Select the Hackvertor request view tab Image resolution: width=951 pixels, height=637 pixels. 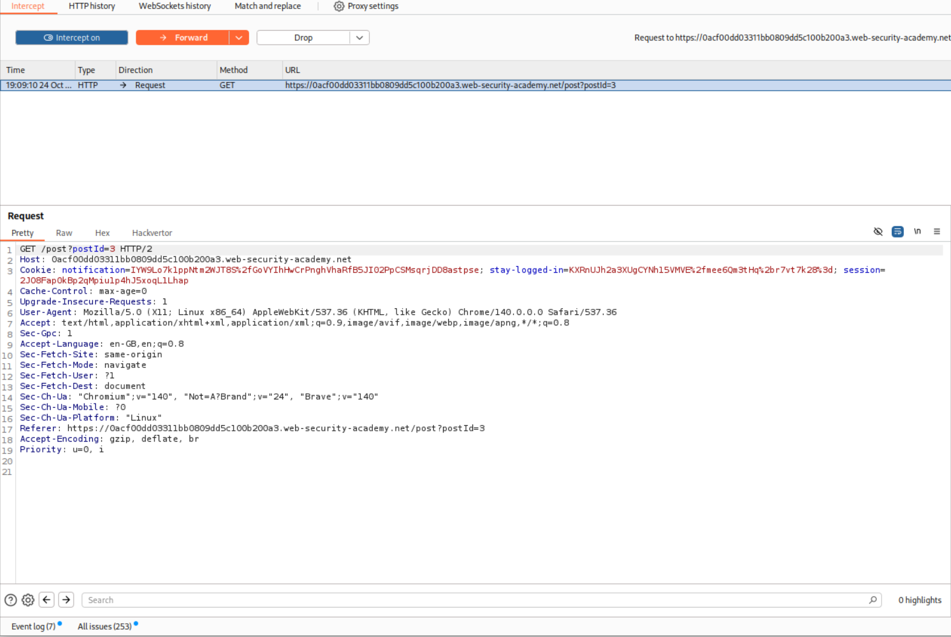(152, 233)
